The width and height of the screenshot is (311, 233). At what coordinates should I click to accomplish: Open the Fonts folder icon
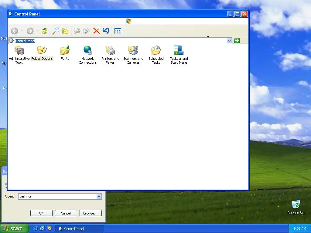click(65, 53)
